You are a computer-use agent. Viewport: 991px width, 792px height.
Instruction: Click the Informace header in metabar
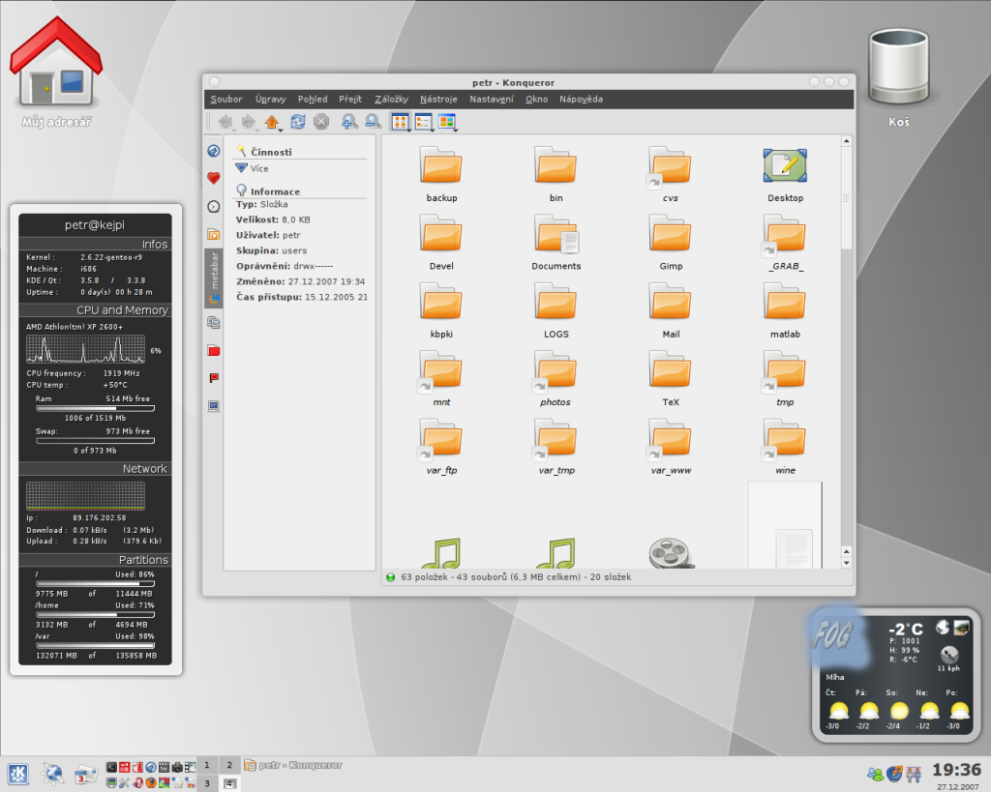[x=275, y=191]
